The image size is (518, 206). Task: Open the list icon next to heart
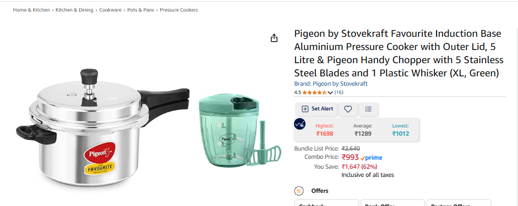coord(368,109)
